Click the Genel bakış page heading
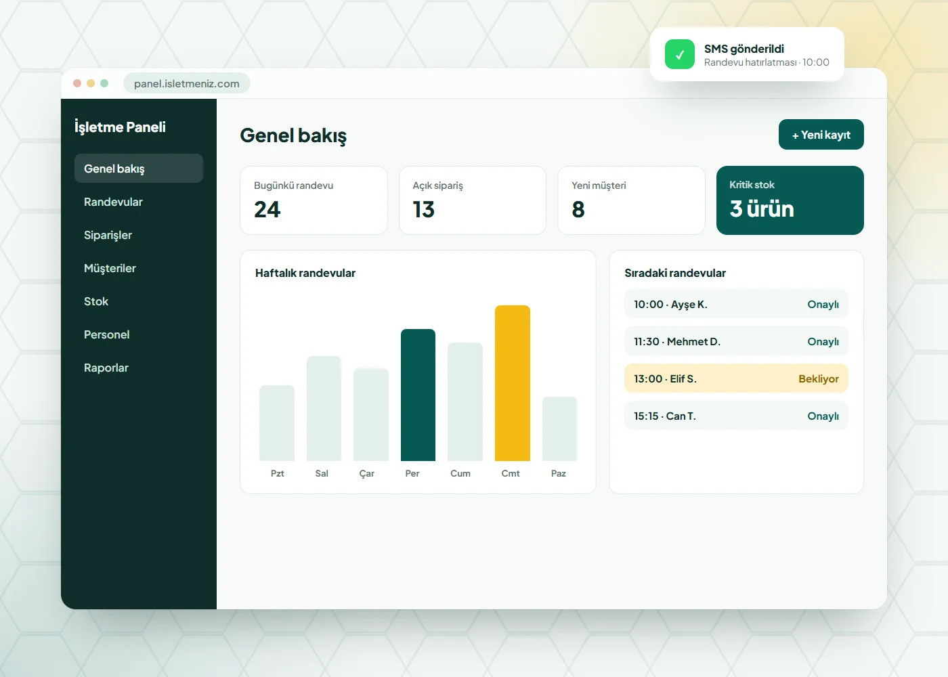This screenshot has height=677, width=948. pos(293,135)
